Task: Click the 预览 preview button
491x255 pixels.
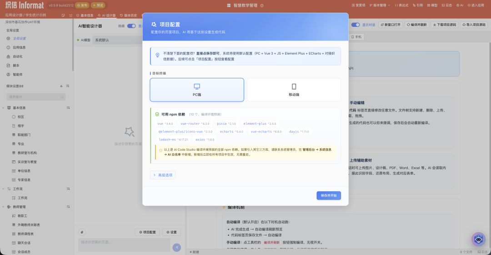Action: click(x=98, y=5)
